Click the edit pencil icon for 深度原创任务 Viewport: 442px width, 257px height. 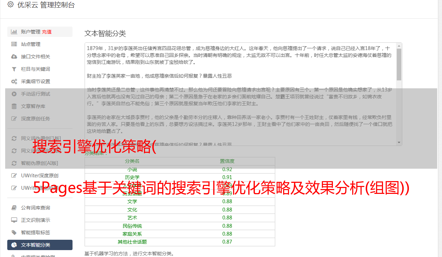(14, 119)
